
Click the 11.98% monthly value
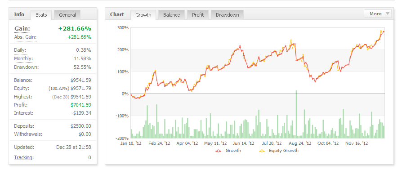point(82,58)
